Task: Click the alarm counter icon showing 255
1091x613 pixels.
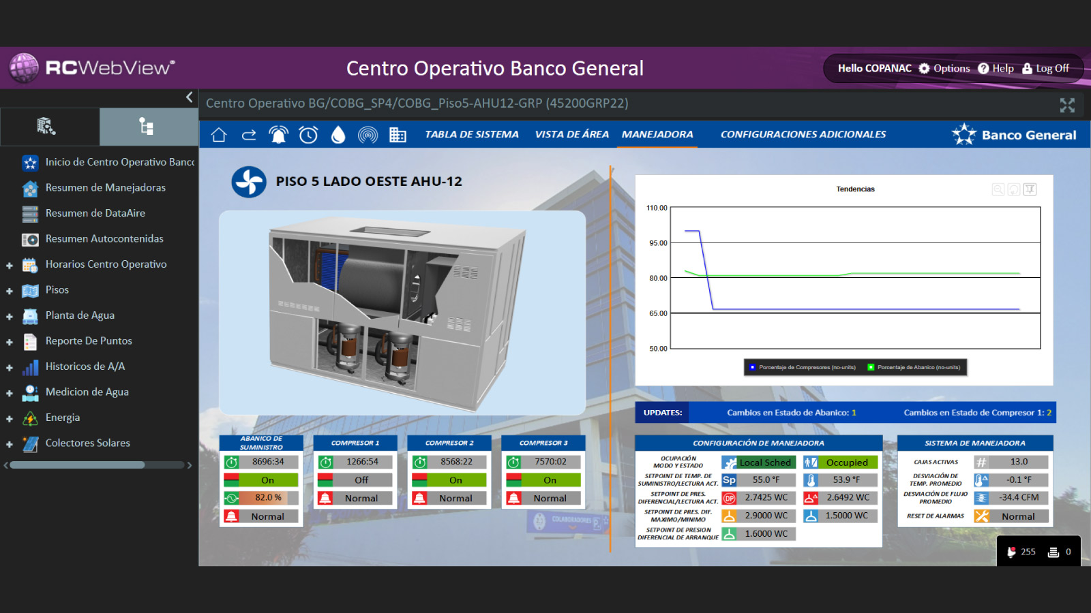Action: 1012,552
